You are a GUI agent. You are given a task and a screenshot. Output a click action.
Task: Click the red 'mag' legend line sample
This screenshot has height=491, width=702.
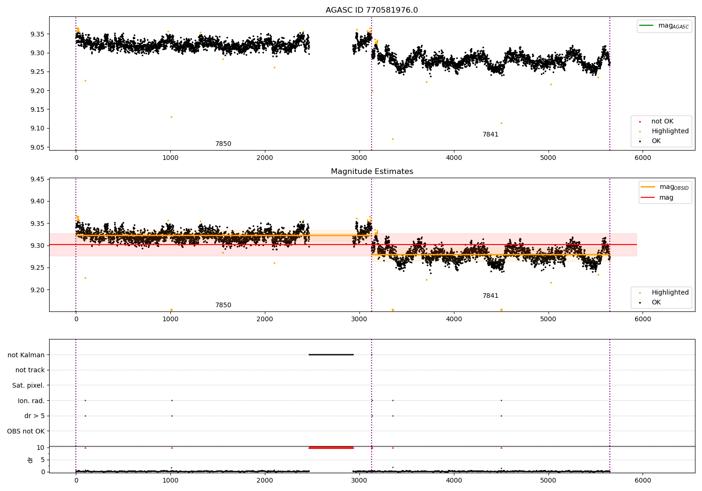648,197
